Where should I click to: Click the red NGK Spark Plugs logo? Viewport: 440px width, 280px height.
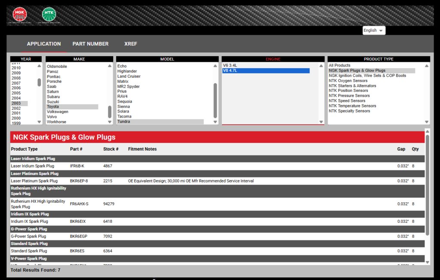[20, 14]
